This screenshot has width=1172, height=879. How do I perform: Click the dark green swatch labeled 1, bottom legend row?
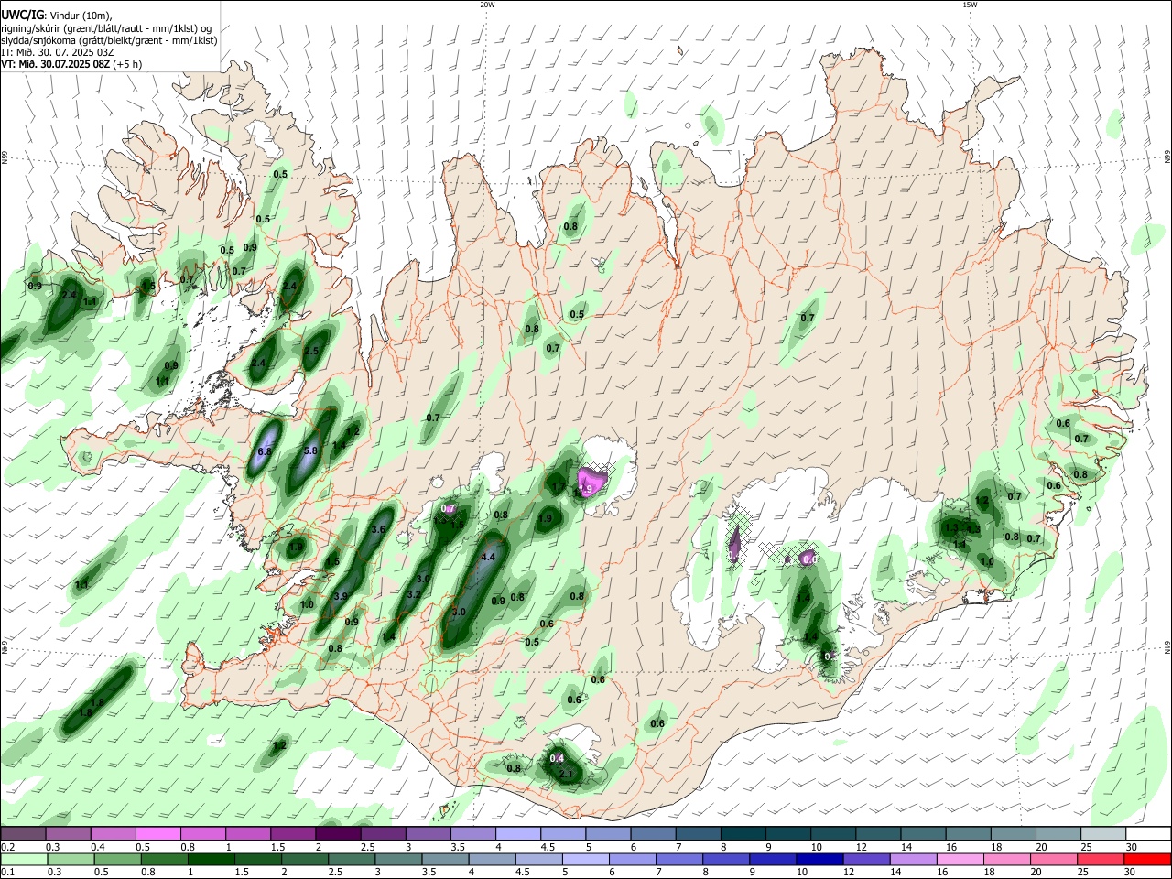coord(211,859)
